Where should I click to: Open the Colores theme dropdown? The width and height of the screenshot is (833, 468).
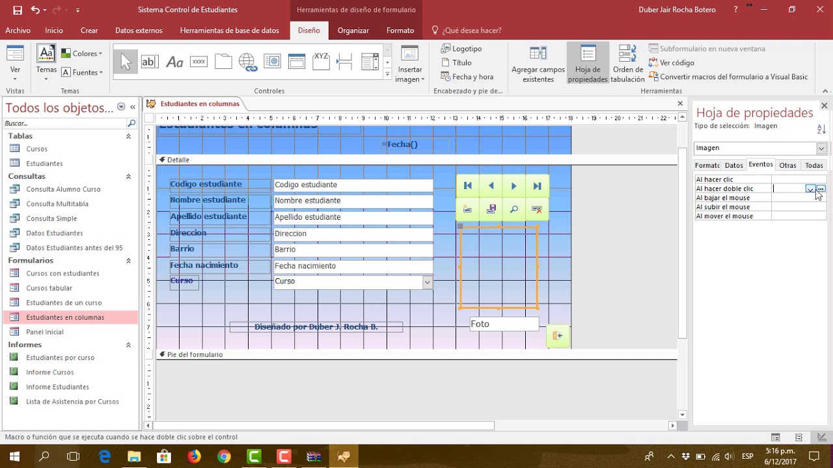82,54
